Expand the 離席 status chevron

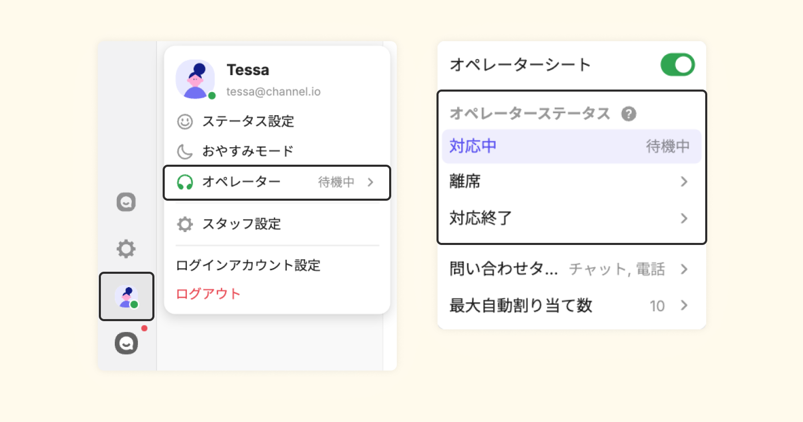pyautogui.click(x=684, y=182)
